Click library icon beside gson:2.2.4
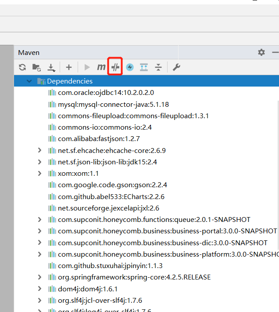279x312 pixels. pos(52,185)
